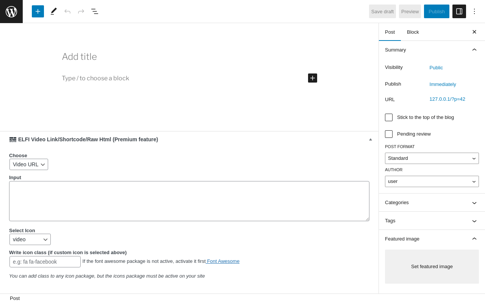This screenshot has height=303, width=485.
Task: Check the Pending review box
Action: point(389,134)
